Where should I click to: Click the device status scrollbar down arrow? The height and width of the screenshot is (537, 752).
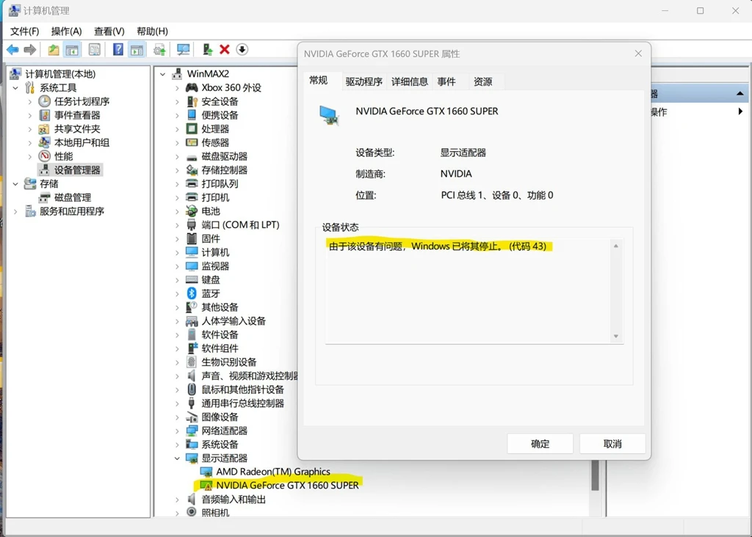616,336
